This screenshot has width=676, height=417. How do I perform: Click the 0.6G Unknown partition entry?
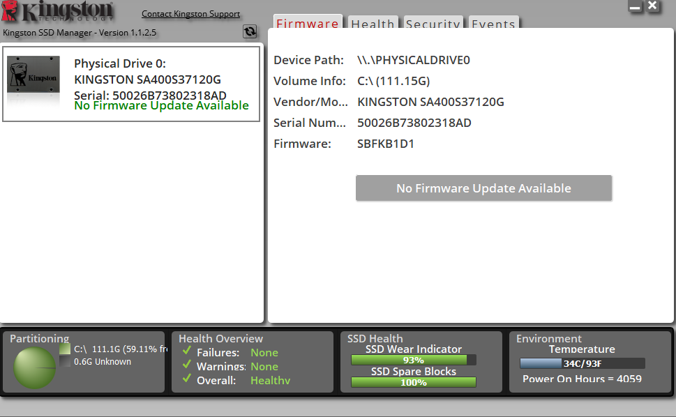click(102, 362)
